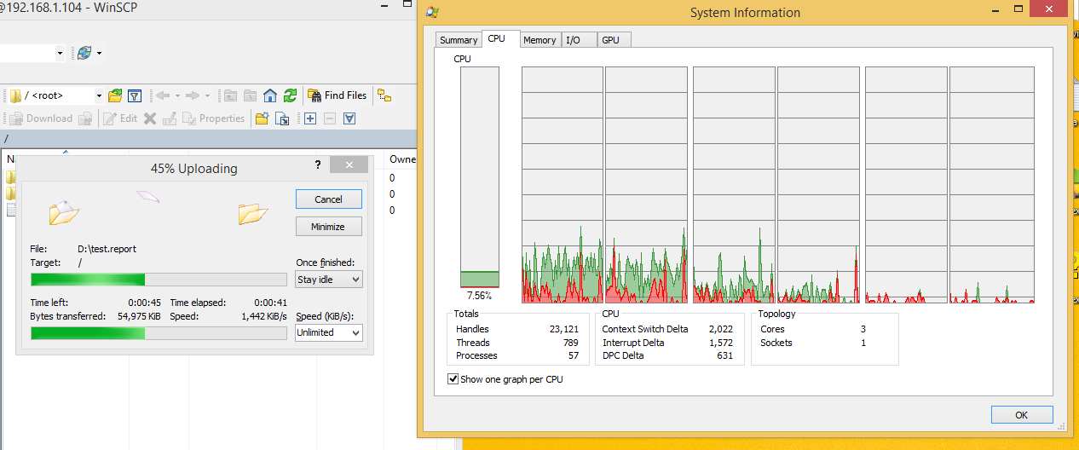1079x450 pixels.
Task: Create a new folder using toolbar icon
Action: 263,118
